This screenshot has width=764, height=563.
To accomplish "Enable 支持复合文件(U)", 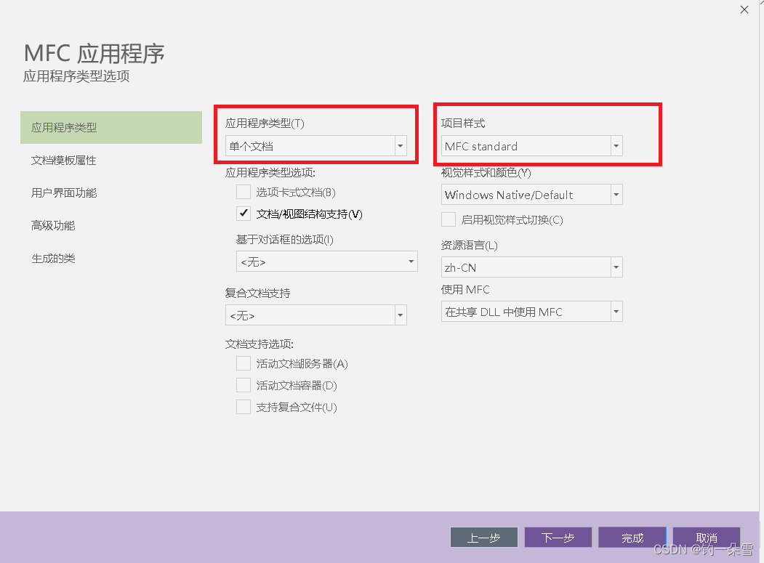I will pos(244,407).
